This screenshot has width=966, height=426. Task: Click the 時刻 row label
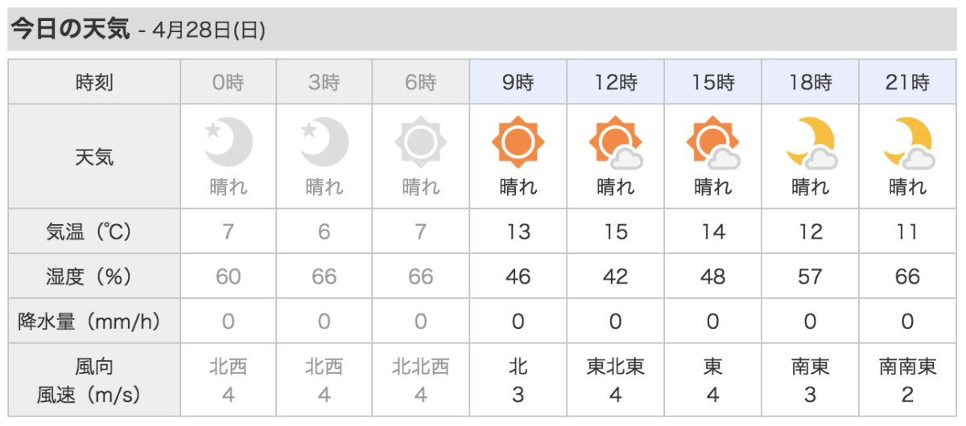pyautogui.click(x=94, y=82)
